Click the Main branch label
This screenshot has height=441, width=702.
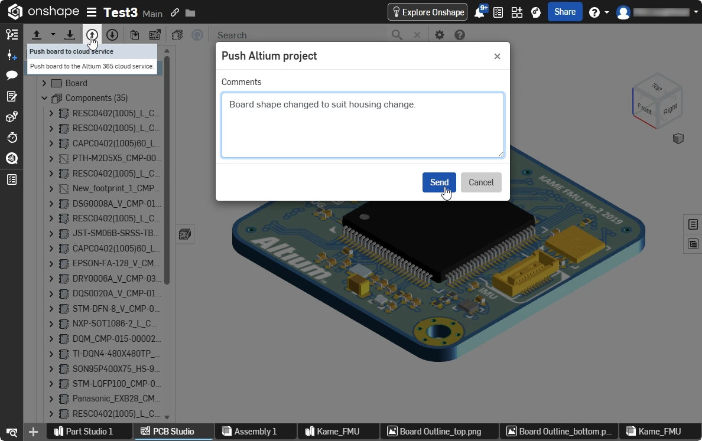click(152, 14)
